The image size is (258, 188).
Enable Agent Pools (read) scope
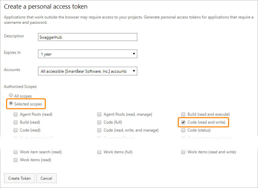tap(16, 114)
